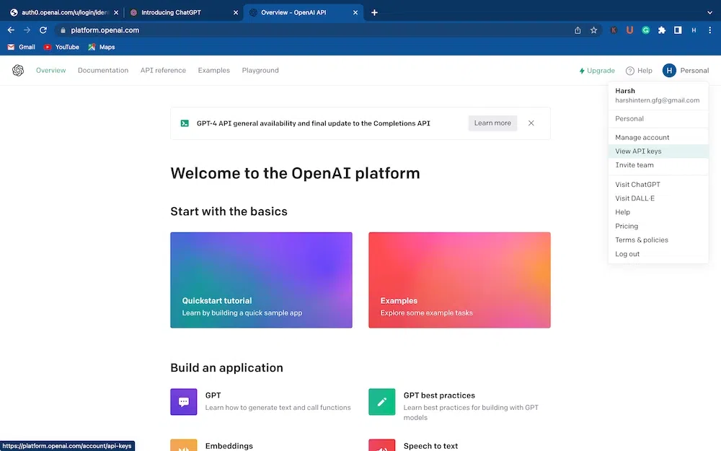The width and height of the screenshot is (721, 451).
Task: Toggle the browser side panel icon
Action: (x=678, y=30)
